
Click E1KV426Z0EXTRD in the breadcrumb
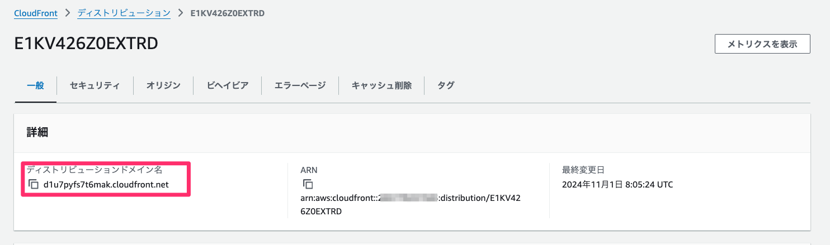pos(228,13)
